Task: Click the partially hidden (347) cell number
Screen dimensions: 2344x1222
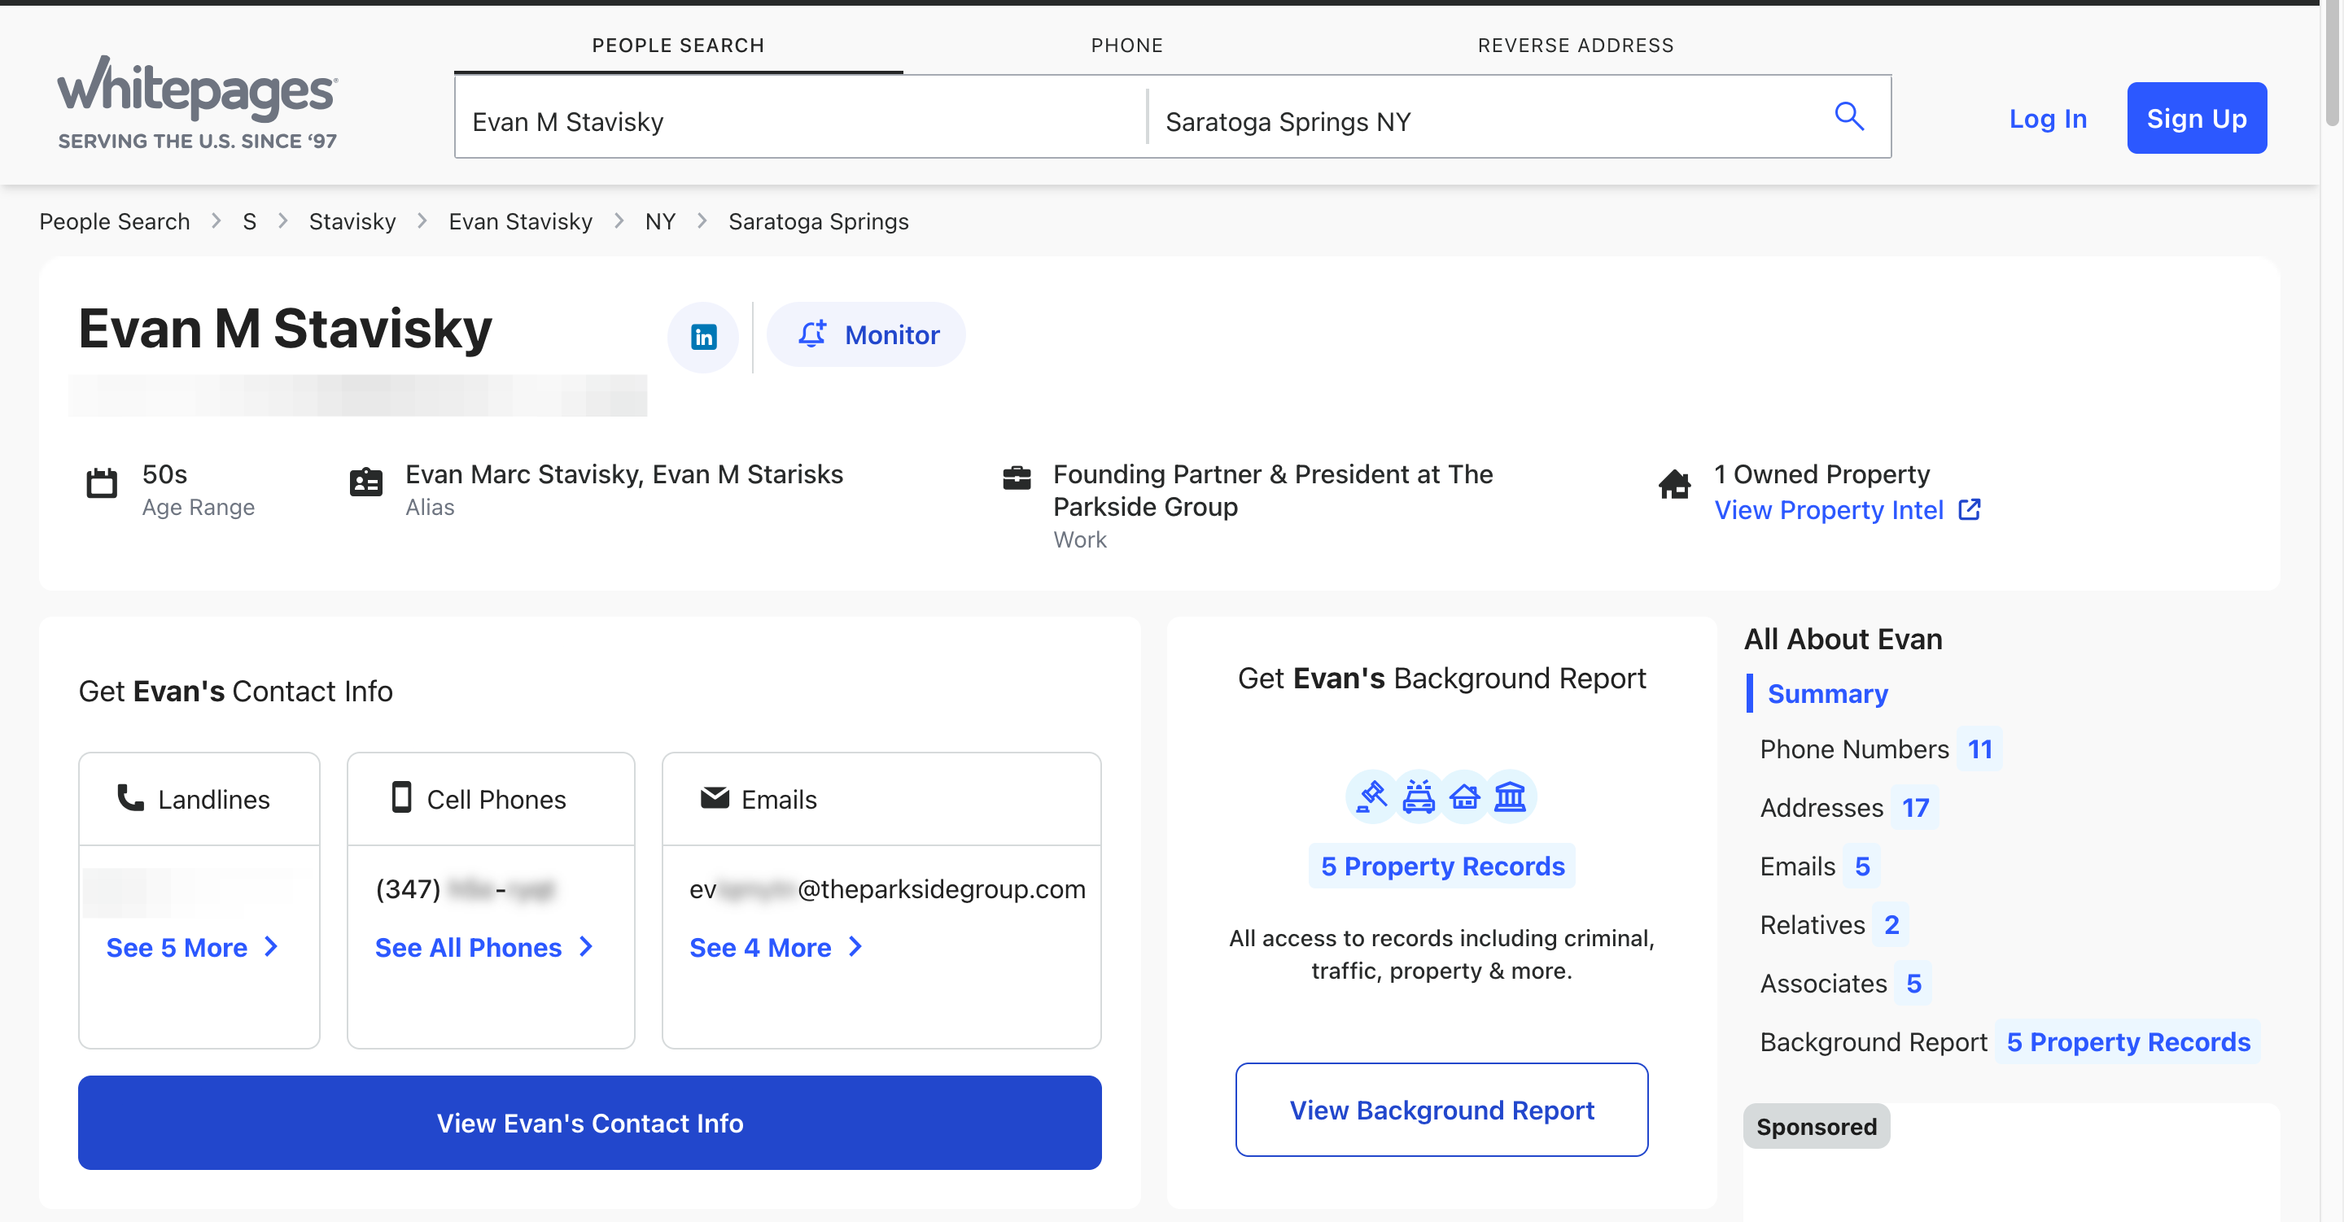Action: 465,889
